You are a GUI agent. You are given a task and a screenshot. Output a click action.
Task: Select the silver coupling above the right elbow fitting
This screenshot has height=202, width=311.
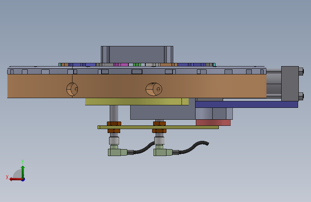pos(159,141)
